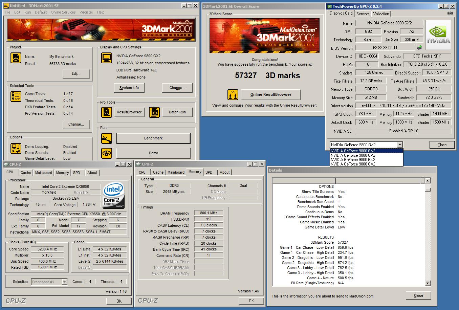Viewport: 459px width, 310px height.
Task: Click the GPU Clock 760 MHz field
Action: pos(366,114)
